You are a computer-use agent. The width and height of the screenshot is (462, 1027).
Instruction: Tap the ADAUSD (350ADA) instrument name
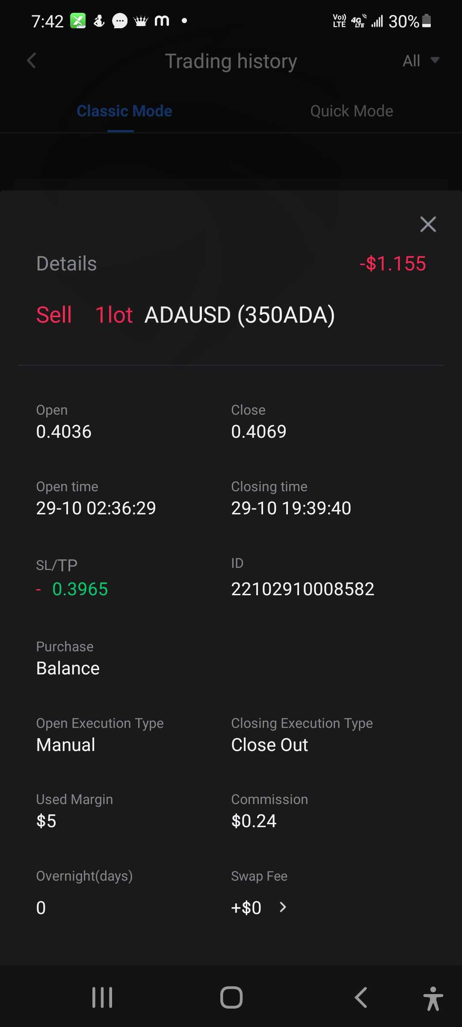(240, 315)
